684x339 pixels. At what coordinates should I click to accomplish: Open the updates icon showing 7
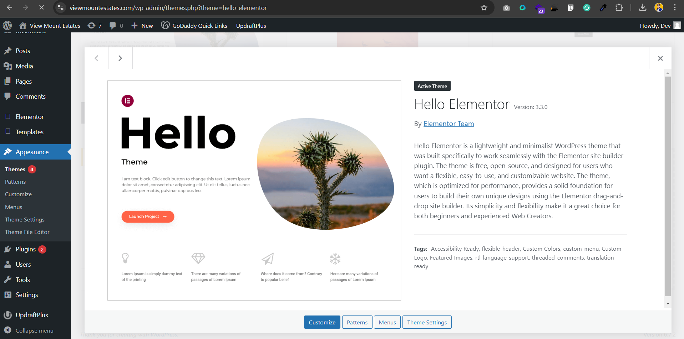(x=95, y=26)
